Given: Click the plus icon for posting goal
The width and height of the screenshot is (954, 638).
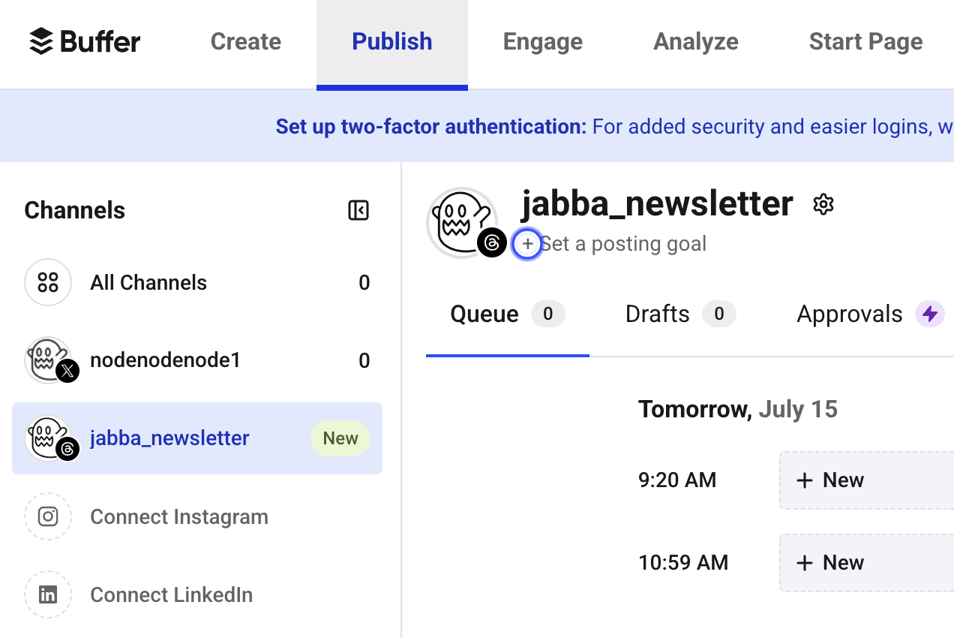Looking at the screenshot, I should [527, 244].
